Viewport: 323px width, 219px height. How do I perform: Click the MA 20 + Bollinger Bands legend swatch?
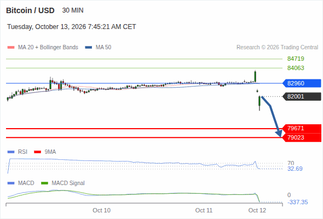pyautogui.click(x=11, y=48)
